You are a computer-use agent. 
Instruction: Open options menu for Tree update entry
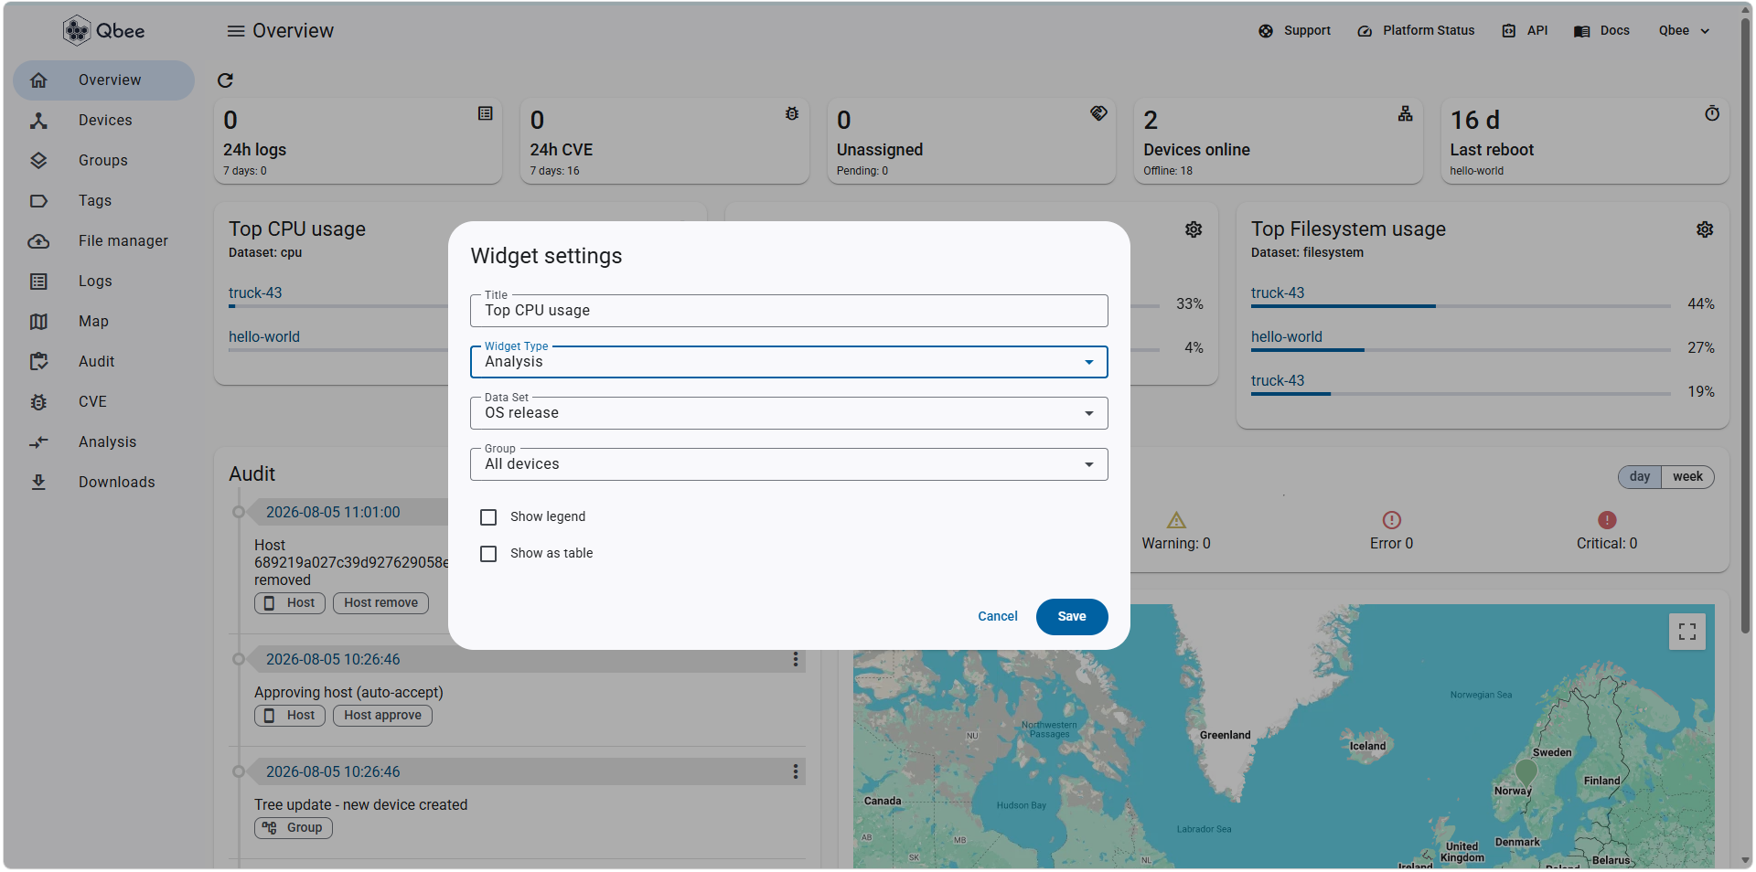[x=796, y=771]
